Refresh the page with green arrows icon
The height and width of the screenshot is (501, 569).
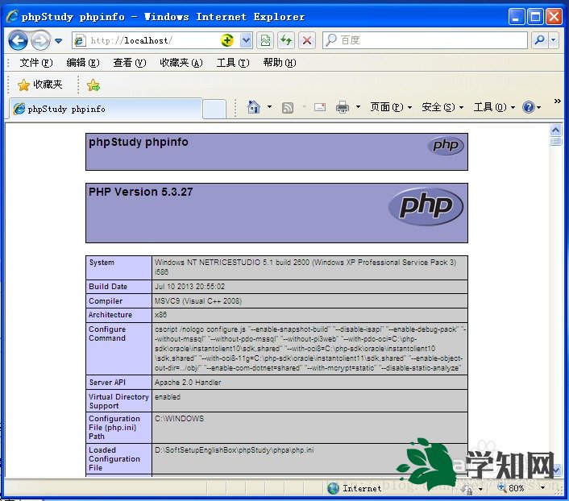pyautogui.click(x=286, y=40)
